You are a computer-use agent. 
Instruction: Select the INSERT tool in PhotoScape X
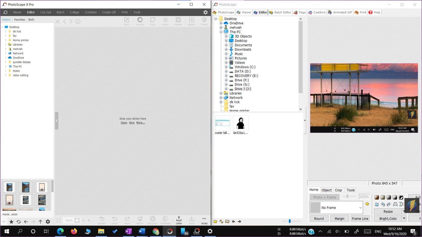(192, 21)
